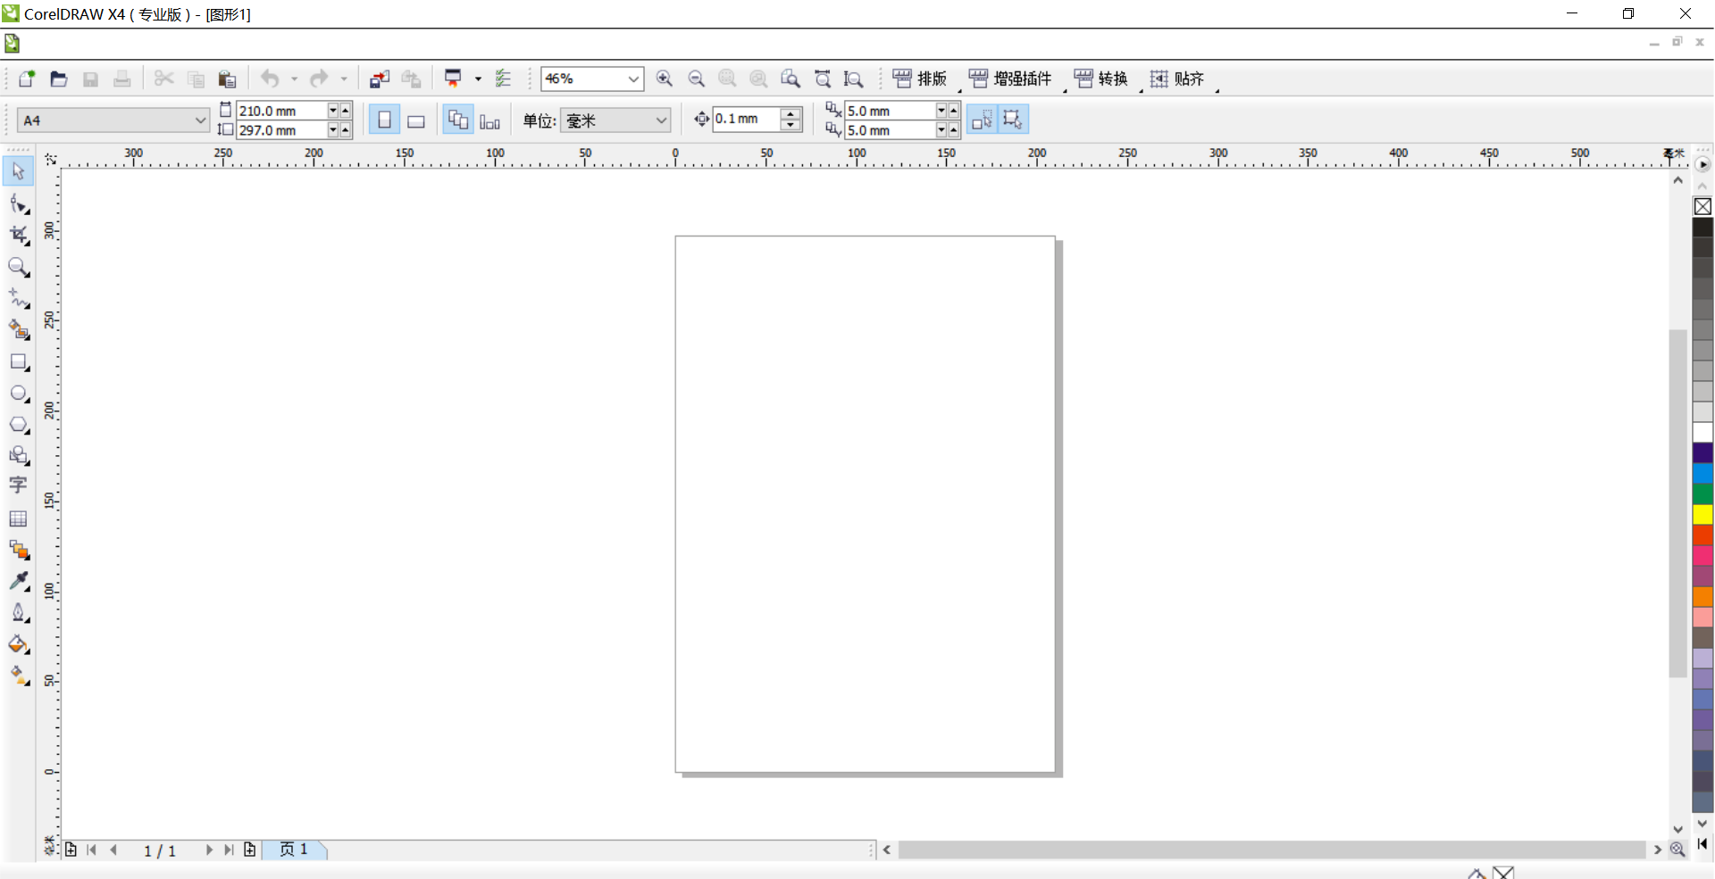Select the Shape edit tool
Screen dimensions: 1715x879
pos(19,204)
